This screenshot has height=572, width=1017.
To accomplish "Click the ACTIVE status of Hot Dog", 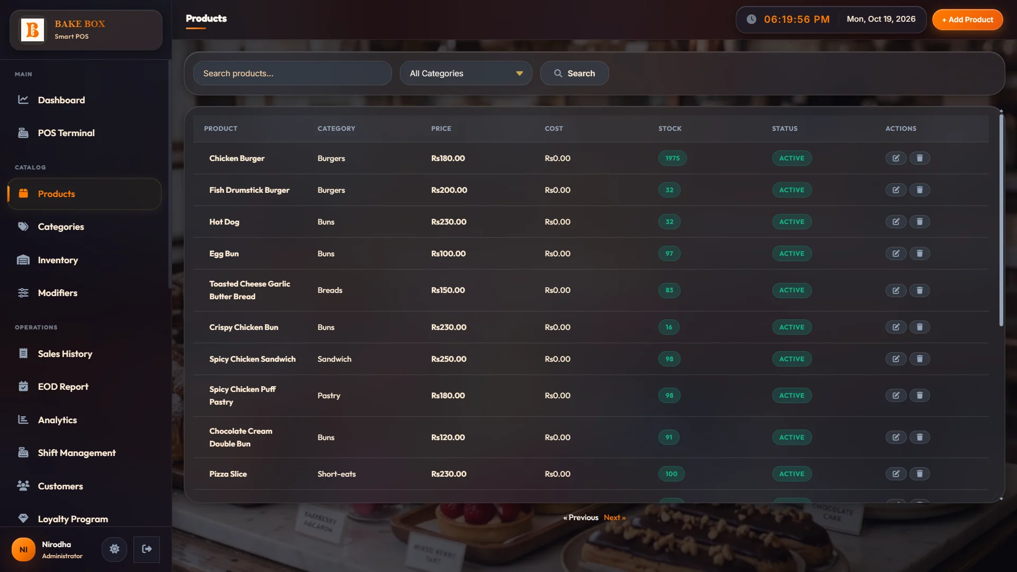I will click(x=791, y=222).
